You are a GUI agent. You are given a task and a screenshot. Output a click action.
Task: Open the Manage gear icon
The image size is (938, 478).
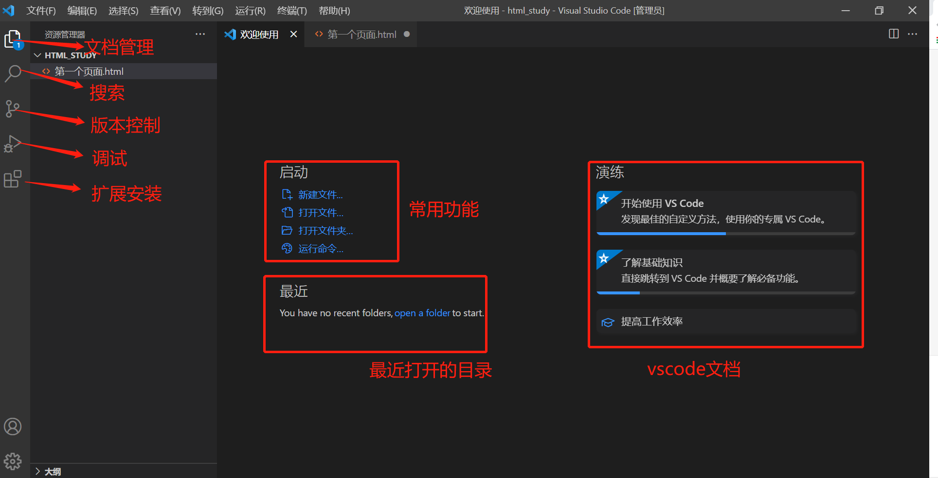click(x=13, y=461)
